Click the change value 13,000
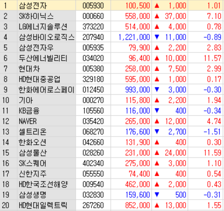Image resolution: width=224 pixels, height=211 pixels. pos(176,206)
